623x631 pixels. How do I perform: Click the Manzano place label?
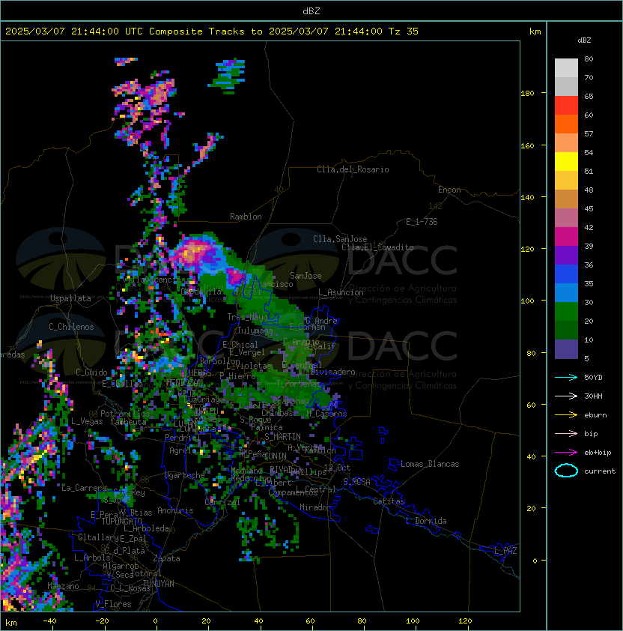[63, 586]
